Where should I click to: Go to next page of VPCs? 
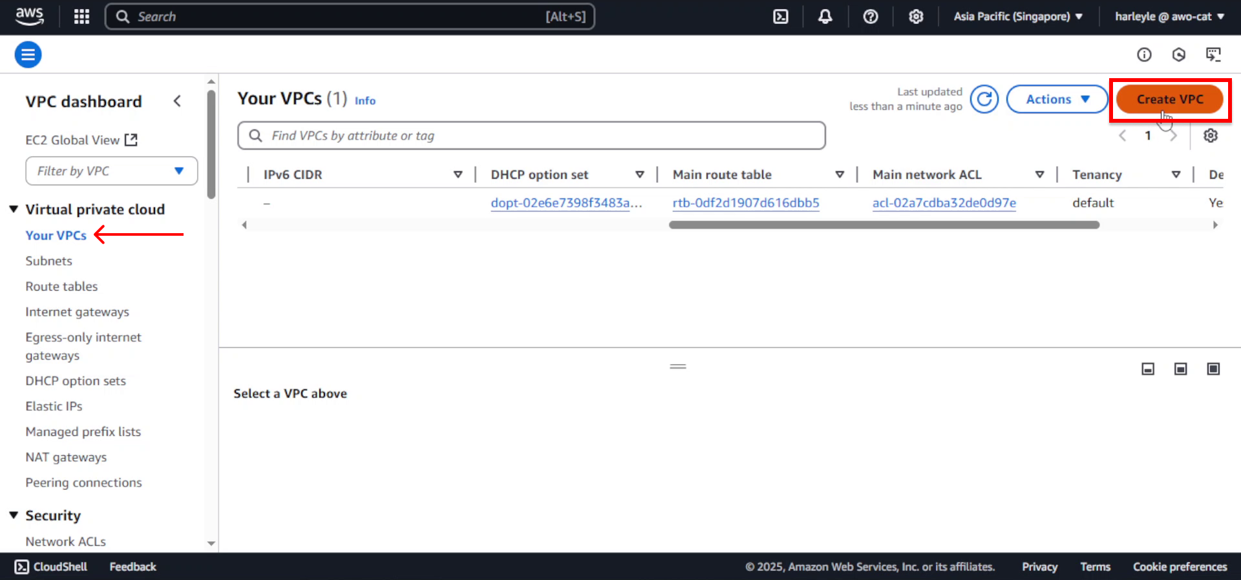tap(1174, 136)
